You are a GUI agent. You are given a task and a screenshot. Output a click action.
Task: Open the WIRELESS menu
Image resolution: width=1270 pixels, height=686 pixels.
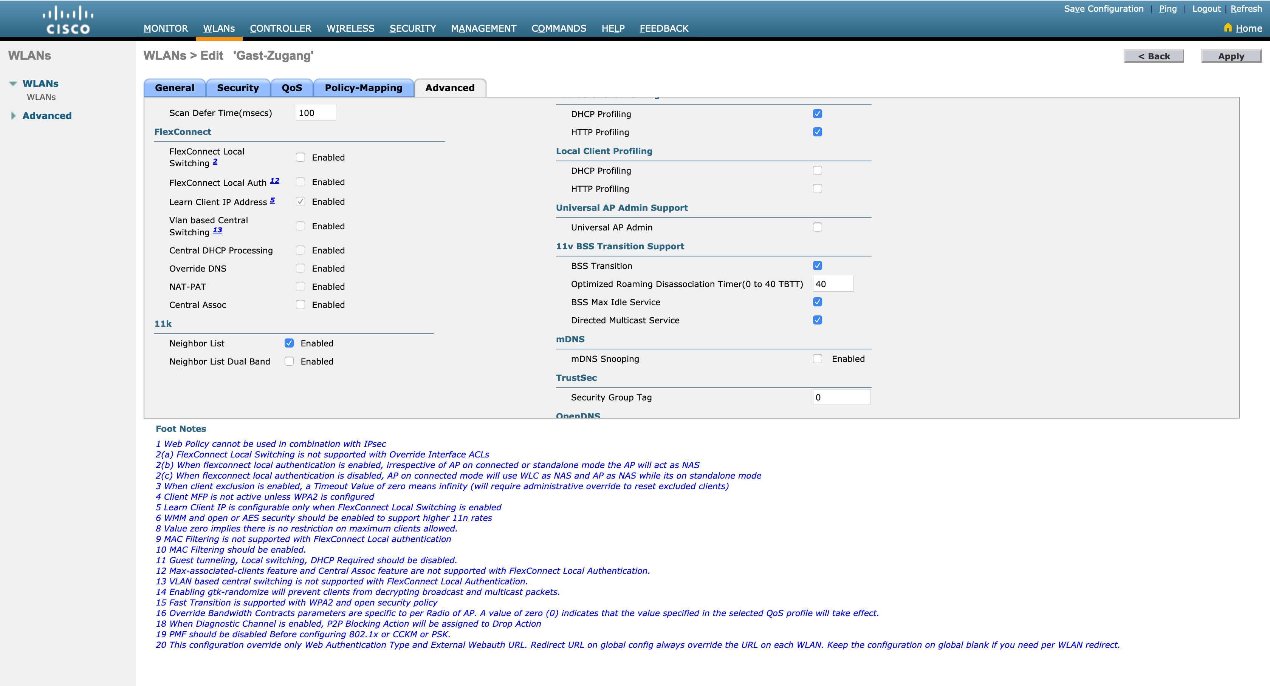[350, 28]
